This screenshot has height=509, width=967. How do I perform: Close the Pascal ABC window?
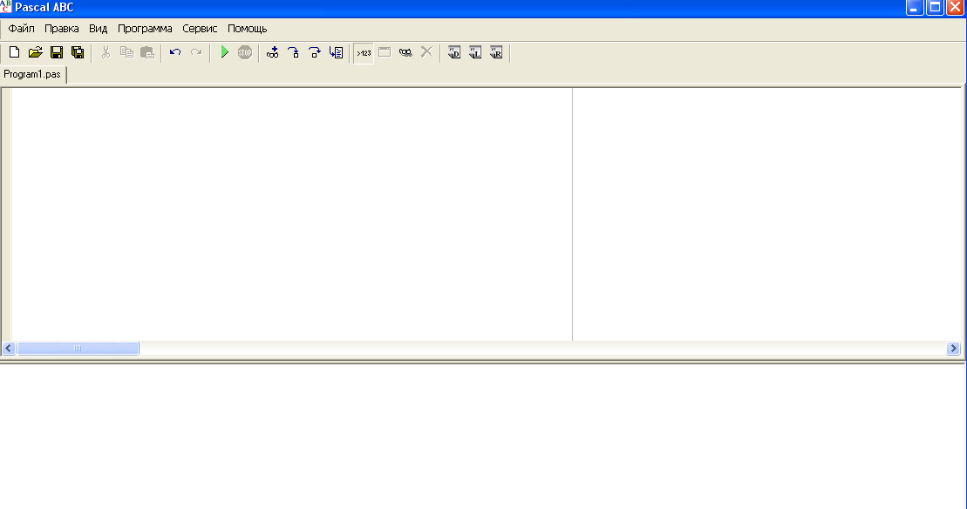[956, 7]
